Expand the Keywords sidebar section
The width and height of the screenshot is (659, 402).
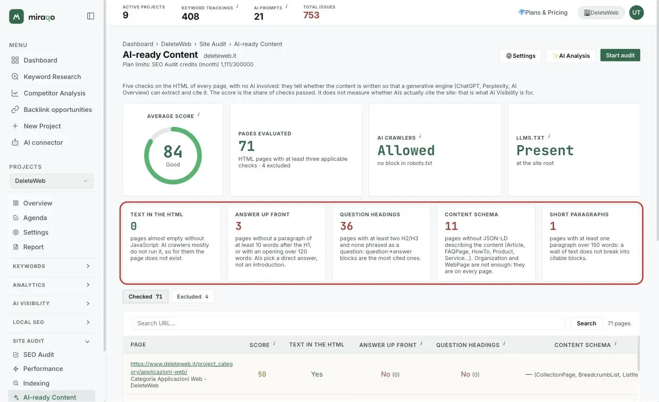pyautogui.click(x=52, y=266)
